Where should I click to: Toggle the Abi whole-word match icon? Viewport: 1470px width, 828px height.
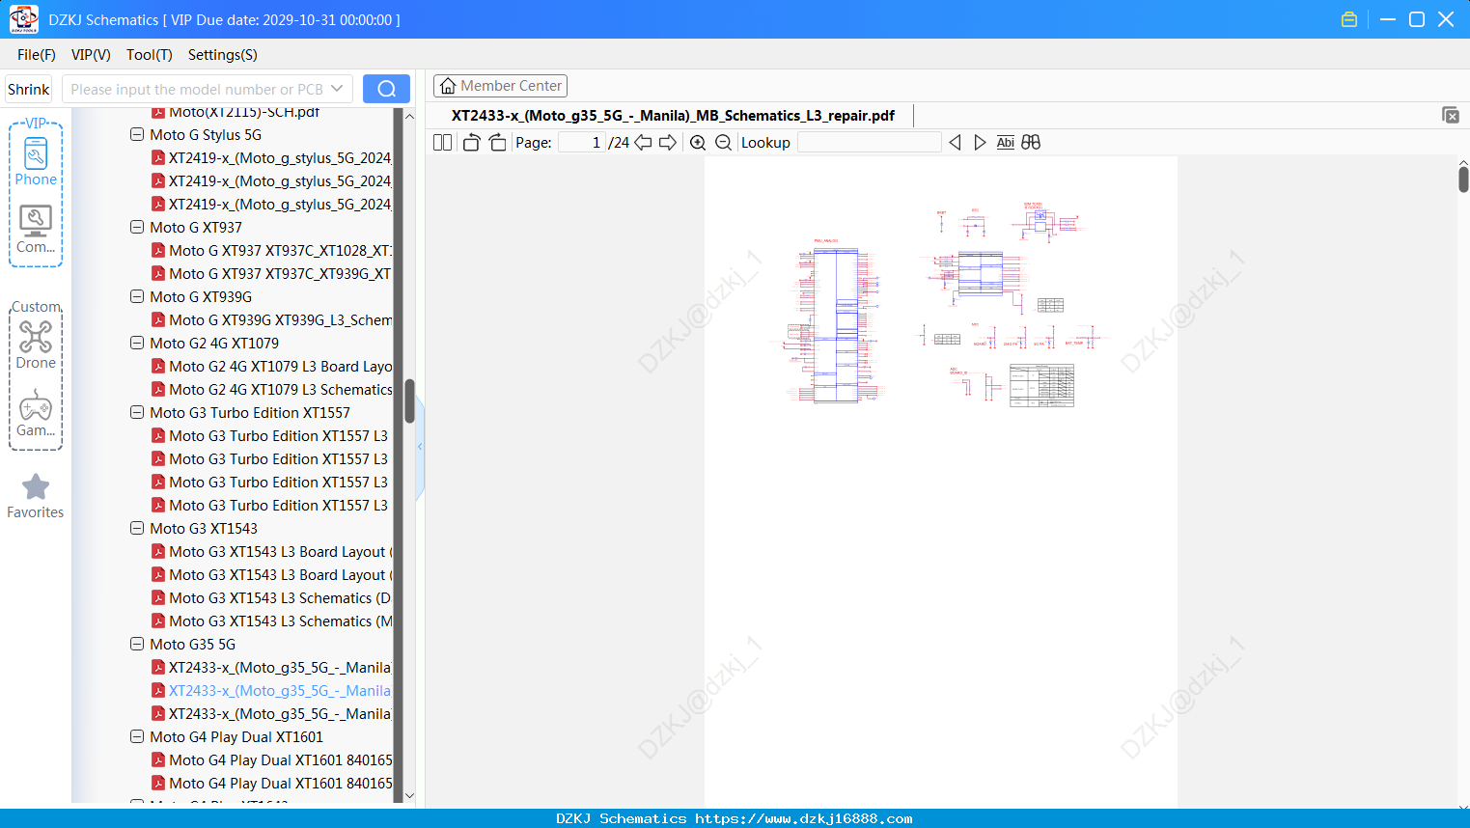click(x=1005, y=143)
